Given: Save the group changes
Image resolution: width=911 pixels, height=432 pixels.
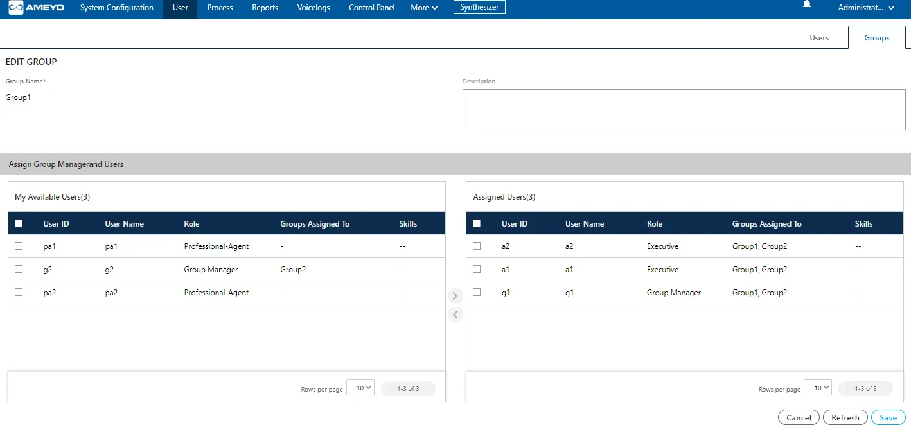Looking at the screenshot, I should tap(889, 417).
